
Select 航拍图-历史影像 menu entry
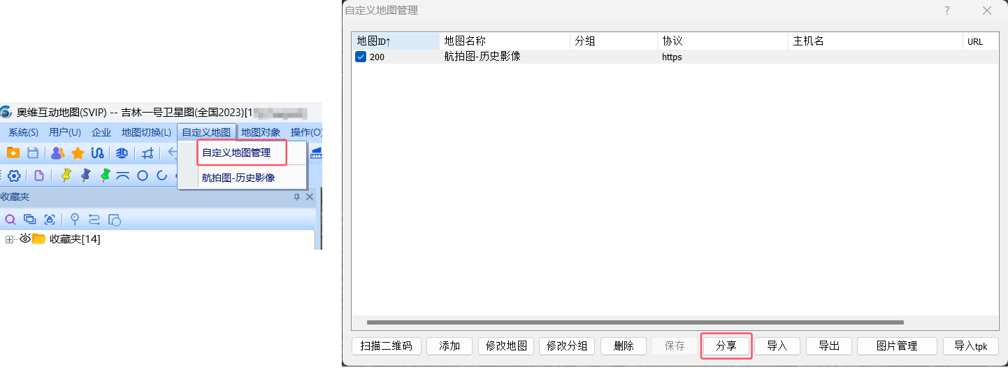pyautogui.click(x=238, y=178)
